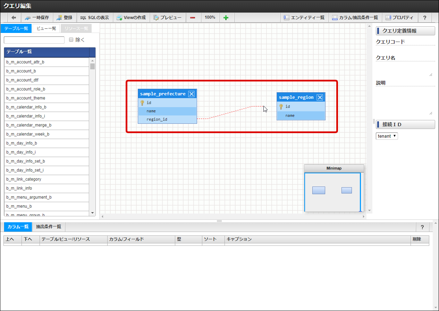The image size is (439, 311).
Task: Click the back arrow icon in toolbar
Action: pos(14,17)
